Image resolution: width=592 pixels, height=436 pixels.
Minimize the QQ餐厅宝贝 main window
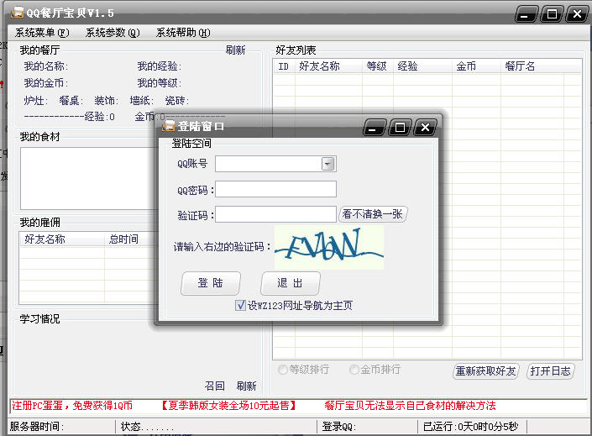(x=526, y=15)
